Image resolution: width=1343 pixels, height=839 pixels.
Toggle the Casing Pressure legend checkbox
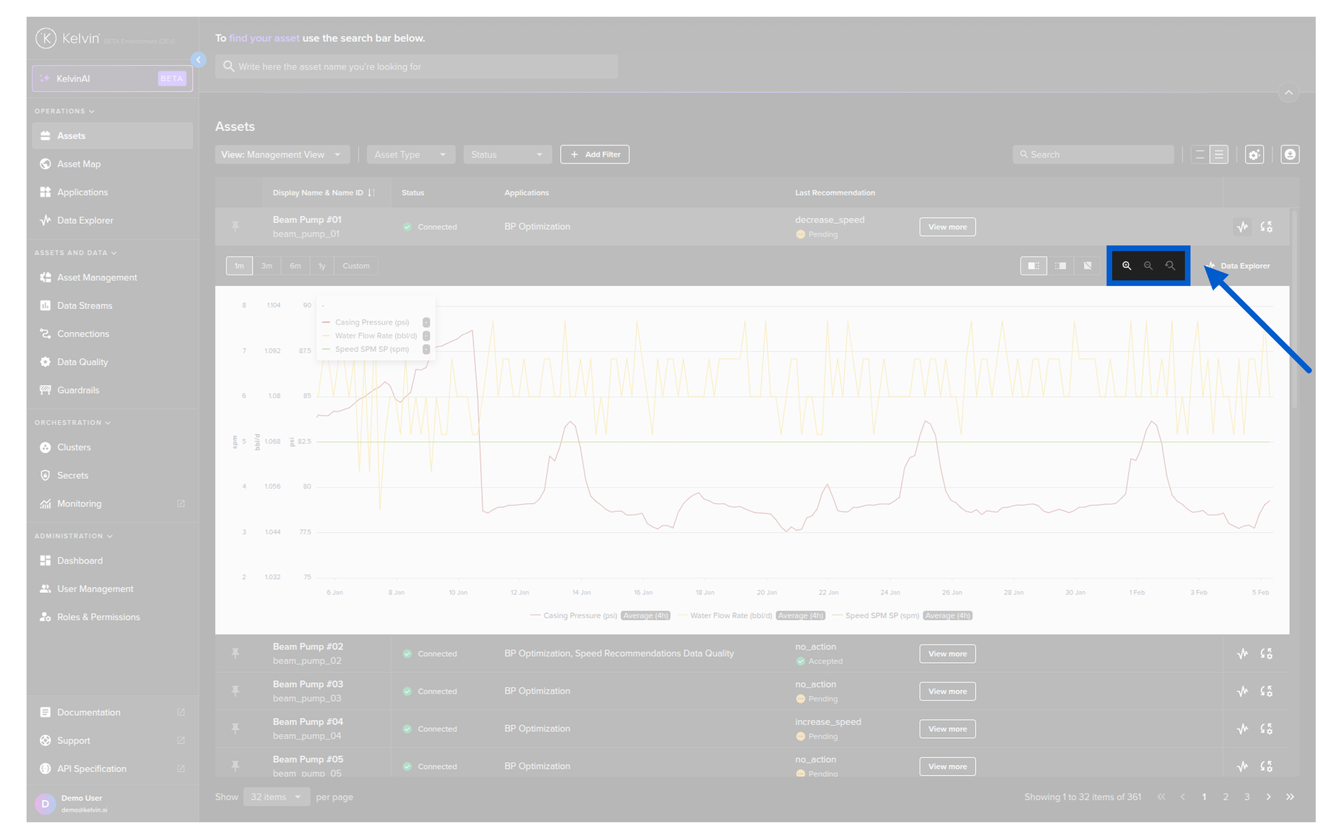coord(426,322)
